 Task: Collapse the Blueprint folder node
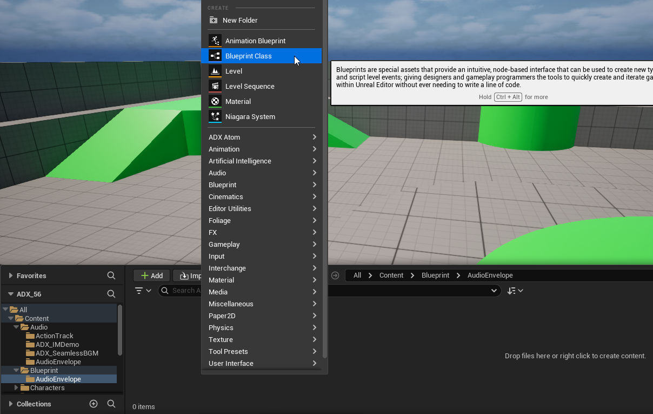click(x=16, y=370)
